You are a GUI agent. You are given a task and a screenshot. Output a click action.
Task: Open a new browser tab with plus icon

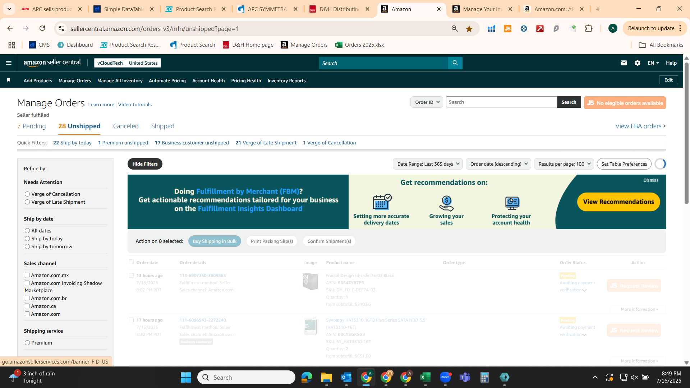click(598, 9)
